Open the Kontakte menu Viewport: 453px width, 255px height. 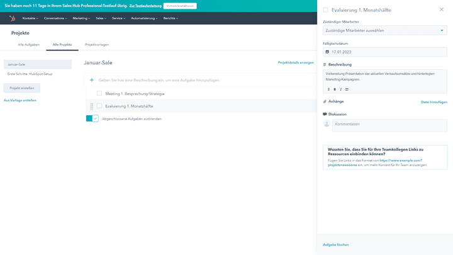30,18
